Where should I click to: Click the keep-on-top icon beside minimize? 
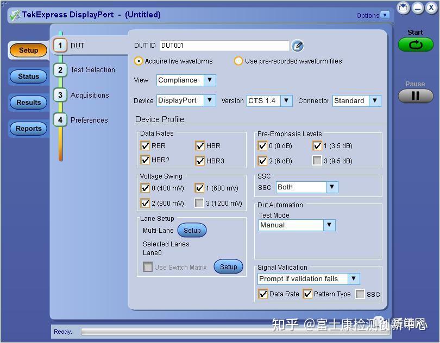403,7
